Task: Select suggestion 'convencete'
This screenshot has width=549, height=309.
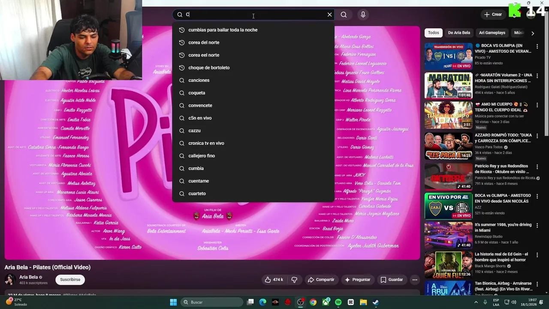Action: [253, 106]
